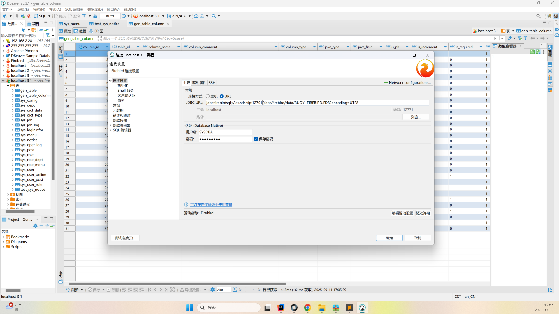Click the 测试连接(T)... button
This screenshot has height=314, width=559.
pyautogui.click(x=125, y=238)
